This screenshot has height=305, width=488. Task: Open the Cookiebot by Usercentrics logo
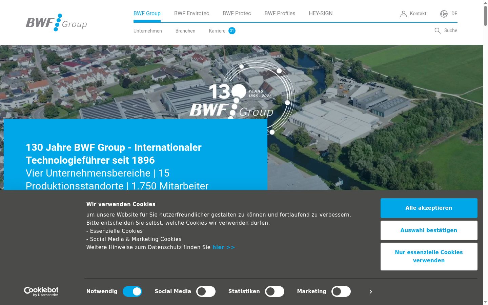(41, 291)
